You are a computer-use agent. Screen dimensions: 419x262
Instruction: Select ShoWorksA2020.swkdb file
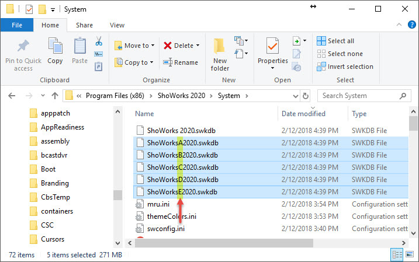(x=271, y=143)
